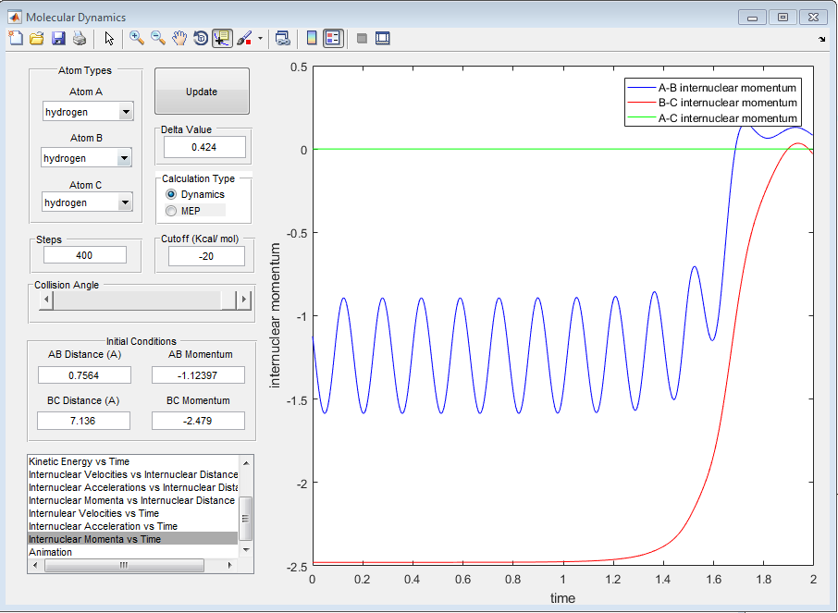
Task: Click the New Figure icon
Action: pos(16,38)
